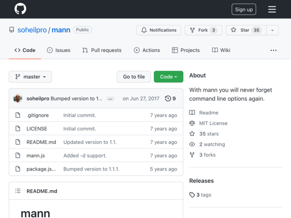Expand the green Code dropdown
The width and height of the screenshot is (291, 218).
tap(169, 77)
